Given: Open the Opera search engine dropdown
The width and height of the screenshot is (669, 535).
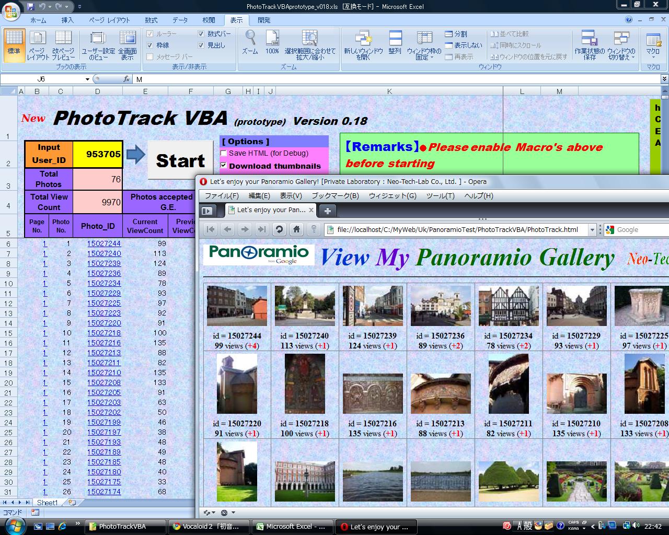Looking at the screenshot, I should click(610, 229).
